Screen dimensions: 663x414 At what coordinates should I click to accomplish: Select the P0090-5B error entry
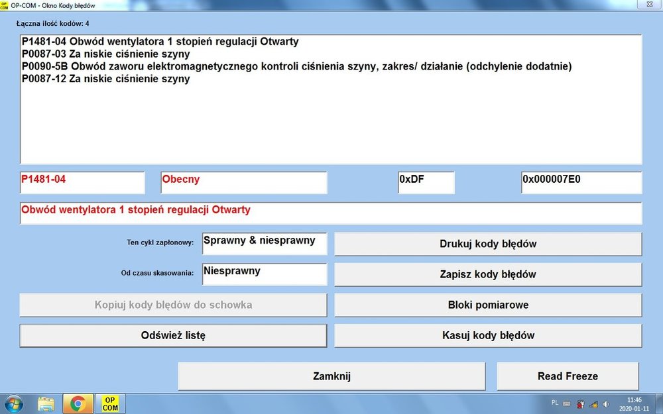(x=296, y=67)
